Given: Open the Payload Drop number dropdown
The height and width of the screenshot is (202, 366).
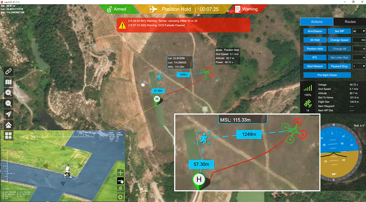Looking at the screenshot, I should point(359,66).
